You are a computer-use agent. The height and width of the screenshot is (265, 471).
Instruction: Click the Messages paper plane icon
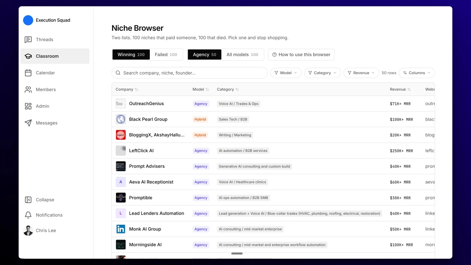click(x=28, y=123)
